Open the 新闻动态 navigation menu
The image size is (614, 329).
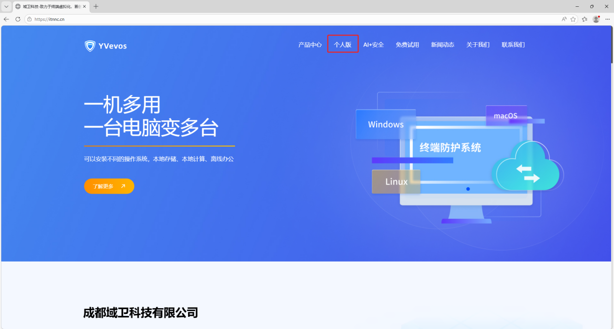442,44
